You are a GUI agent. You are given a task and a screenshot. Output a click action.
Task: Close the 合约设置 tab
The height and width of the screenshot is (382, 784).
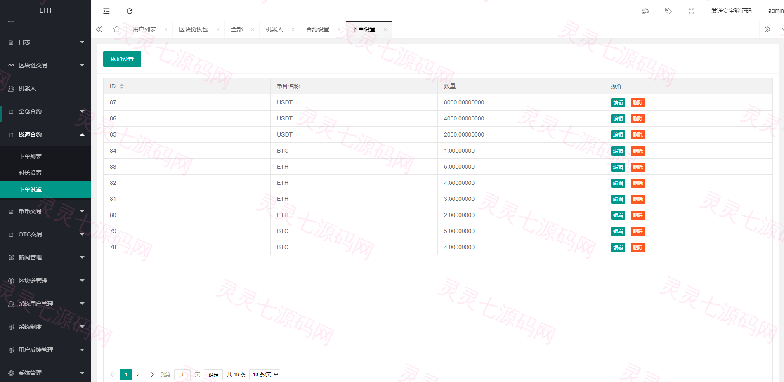pyautogui.click(x=339, y=29)
